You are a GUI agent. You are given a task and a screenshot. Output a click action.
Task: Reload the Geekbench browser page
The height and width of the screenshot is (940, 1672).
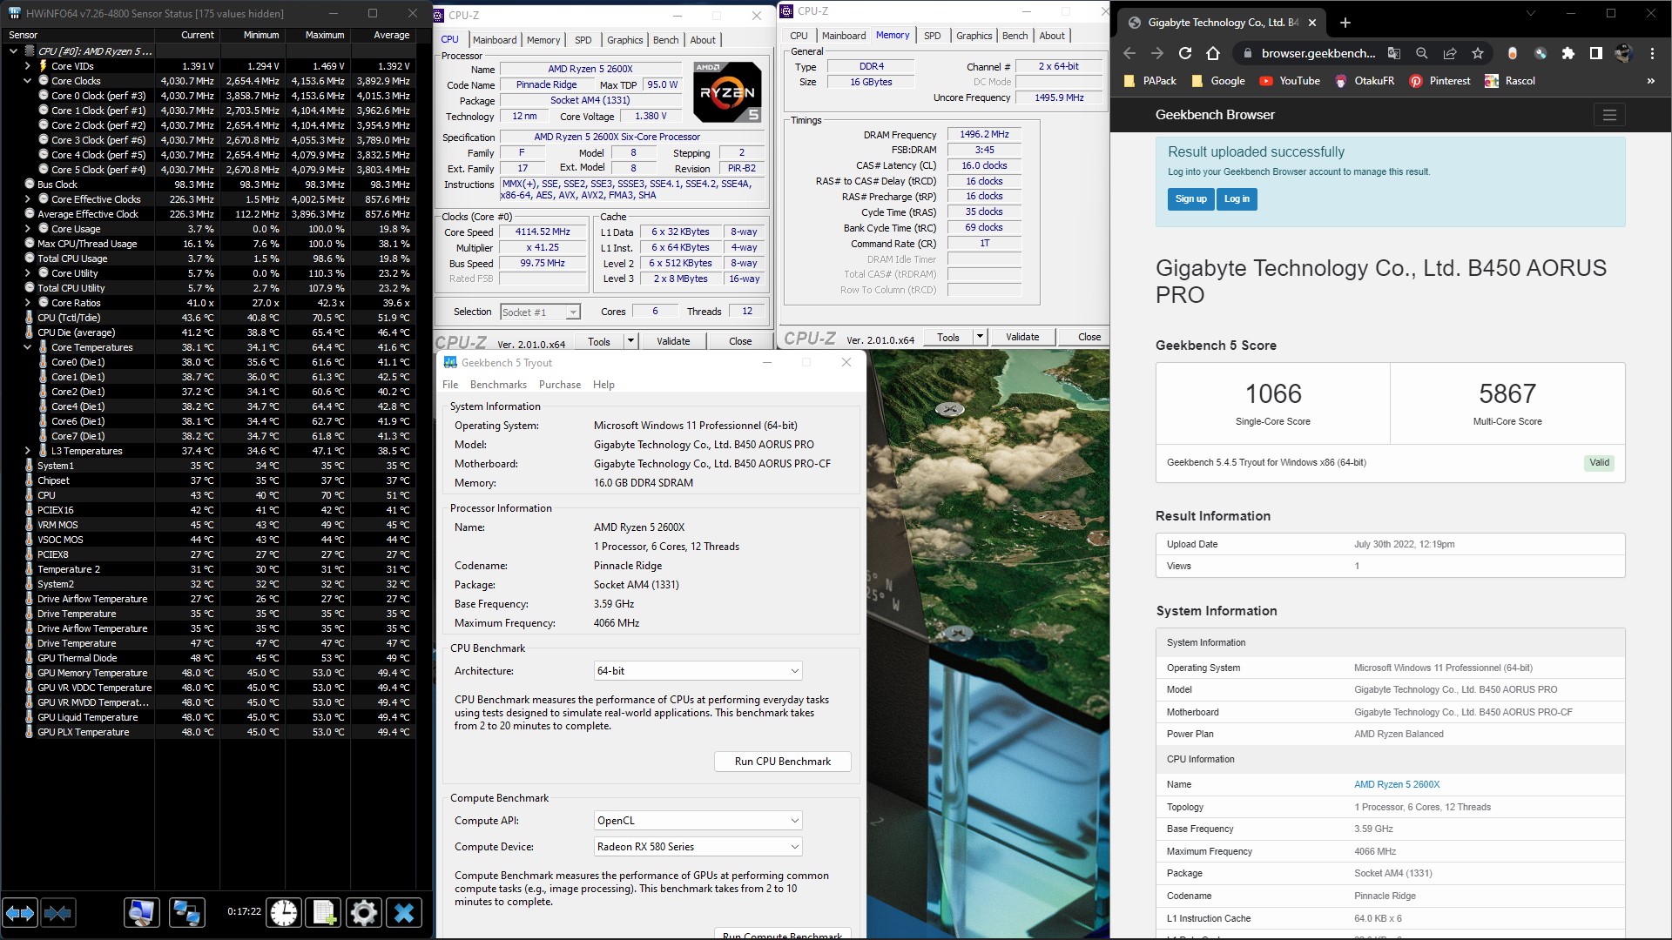coord(1185,53)
